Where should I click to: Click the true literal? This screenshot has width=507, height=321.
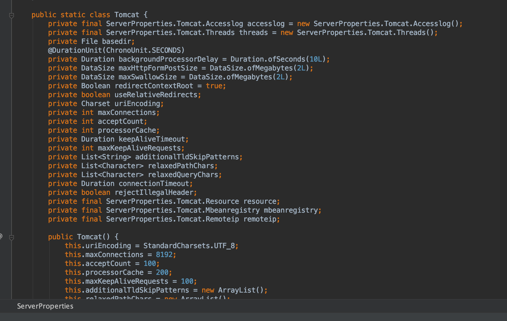click(x=214, y=86)
